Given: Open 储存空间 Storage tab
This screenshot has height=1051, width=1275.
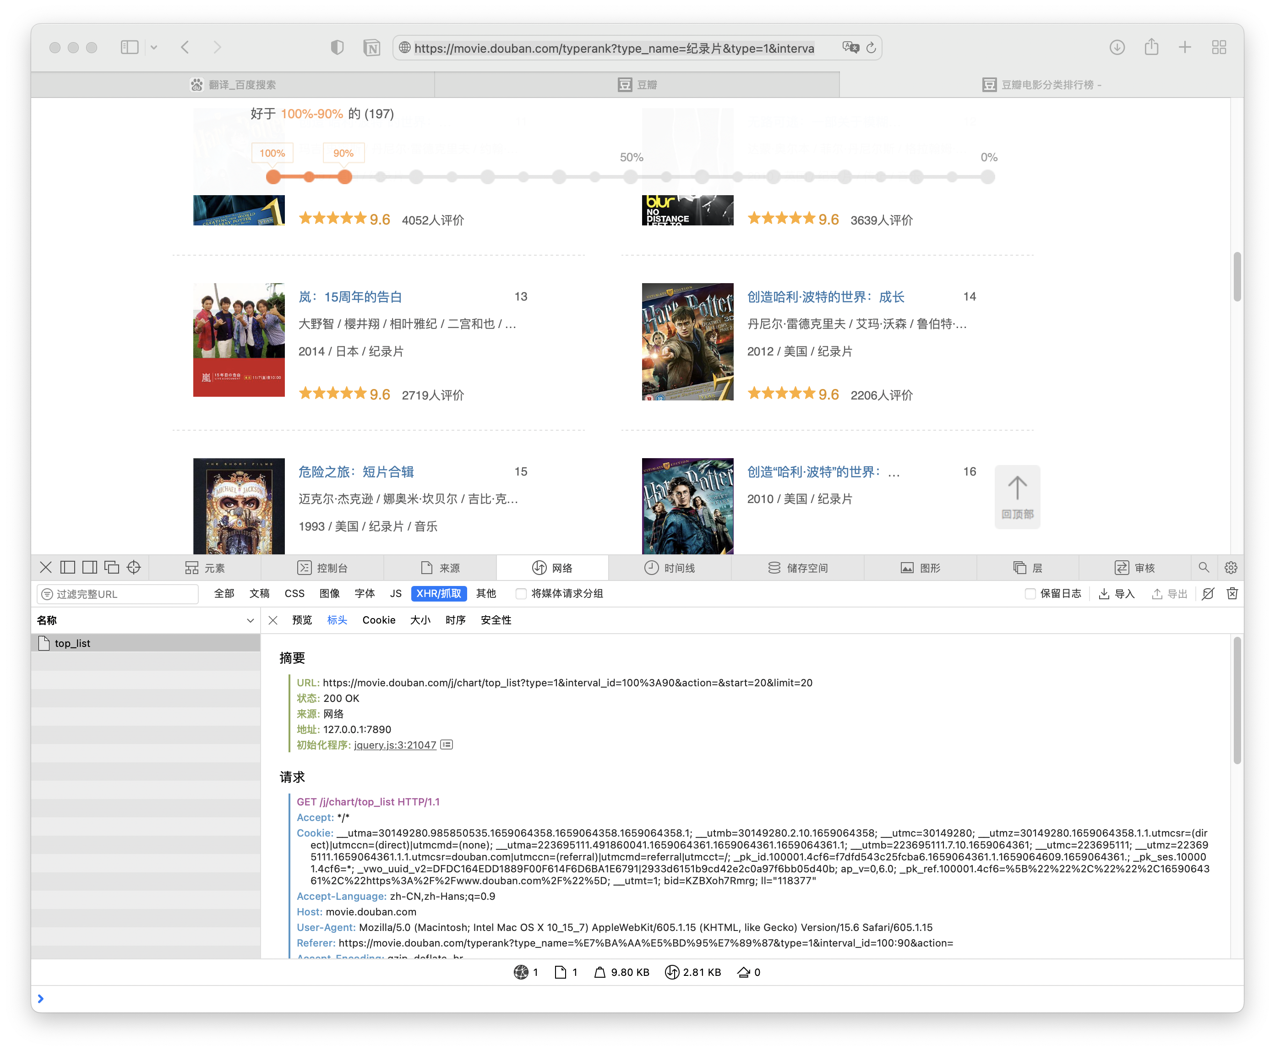Looking at the screenshot, I should tap(797, 568).
